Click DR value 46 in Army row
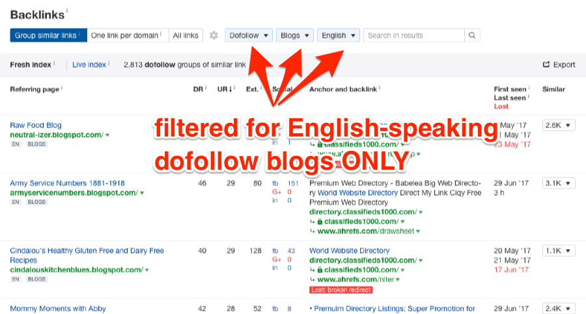Screen dimensions: 586x314 pyautogui.click(x=202, y=183)
